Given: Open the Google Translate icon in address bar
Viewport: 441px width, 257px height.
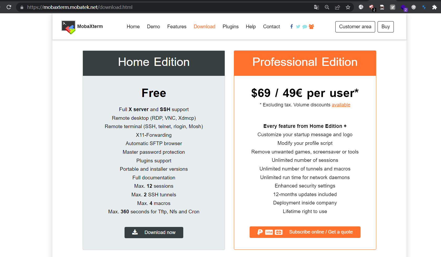Looking at the screenshot, I should tap(316, 7).
